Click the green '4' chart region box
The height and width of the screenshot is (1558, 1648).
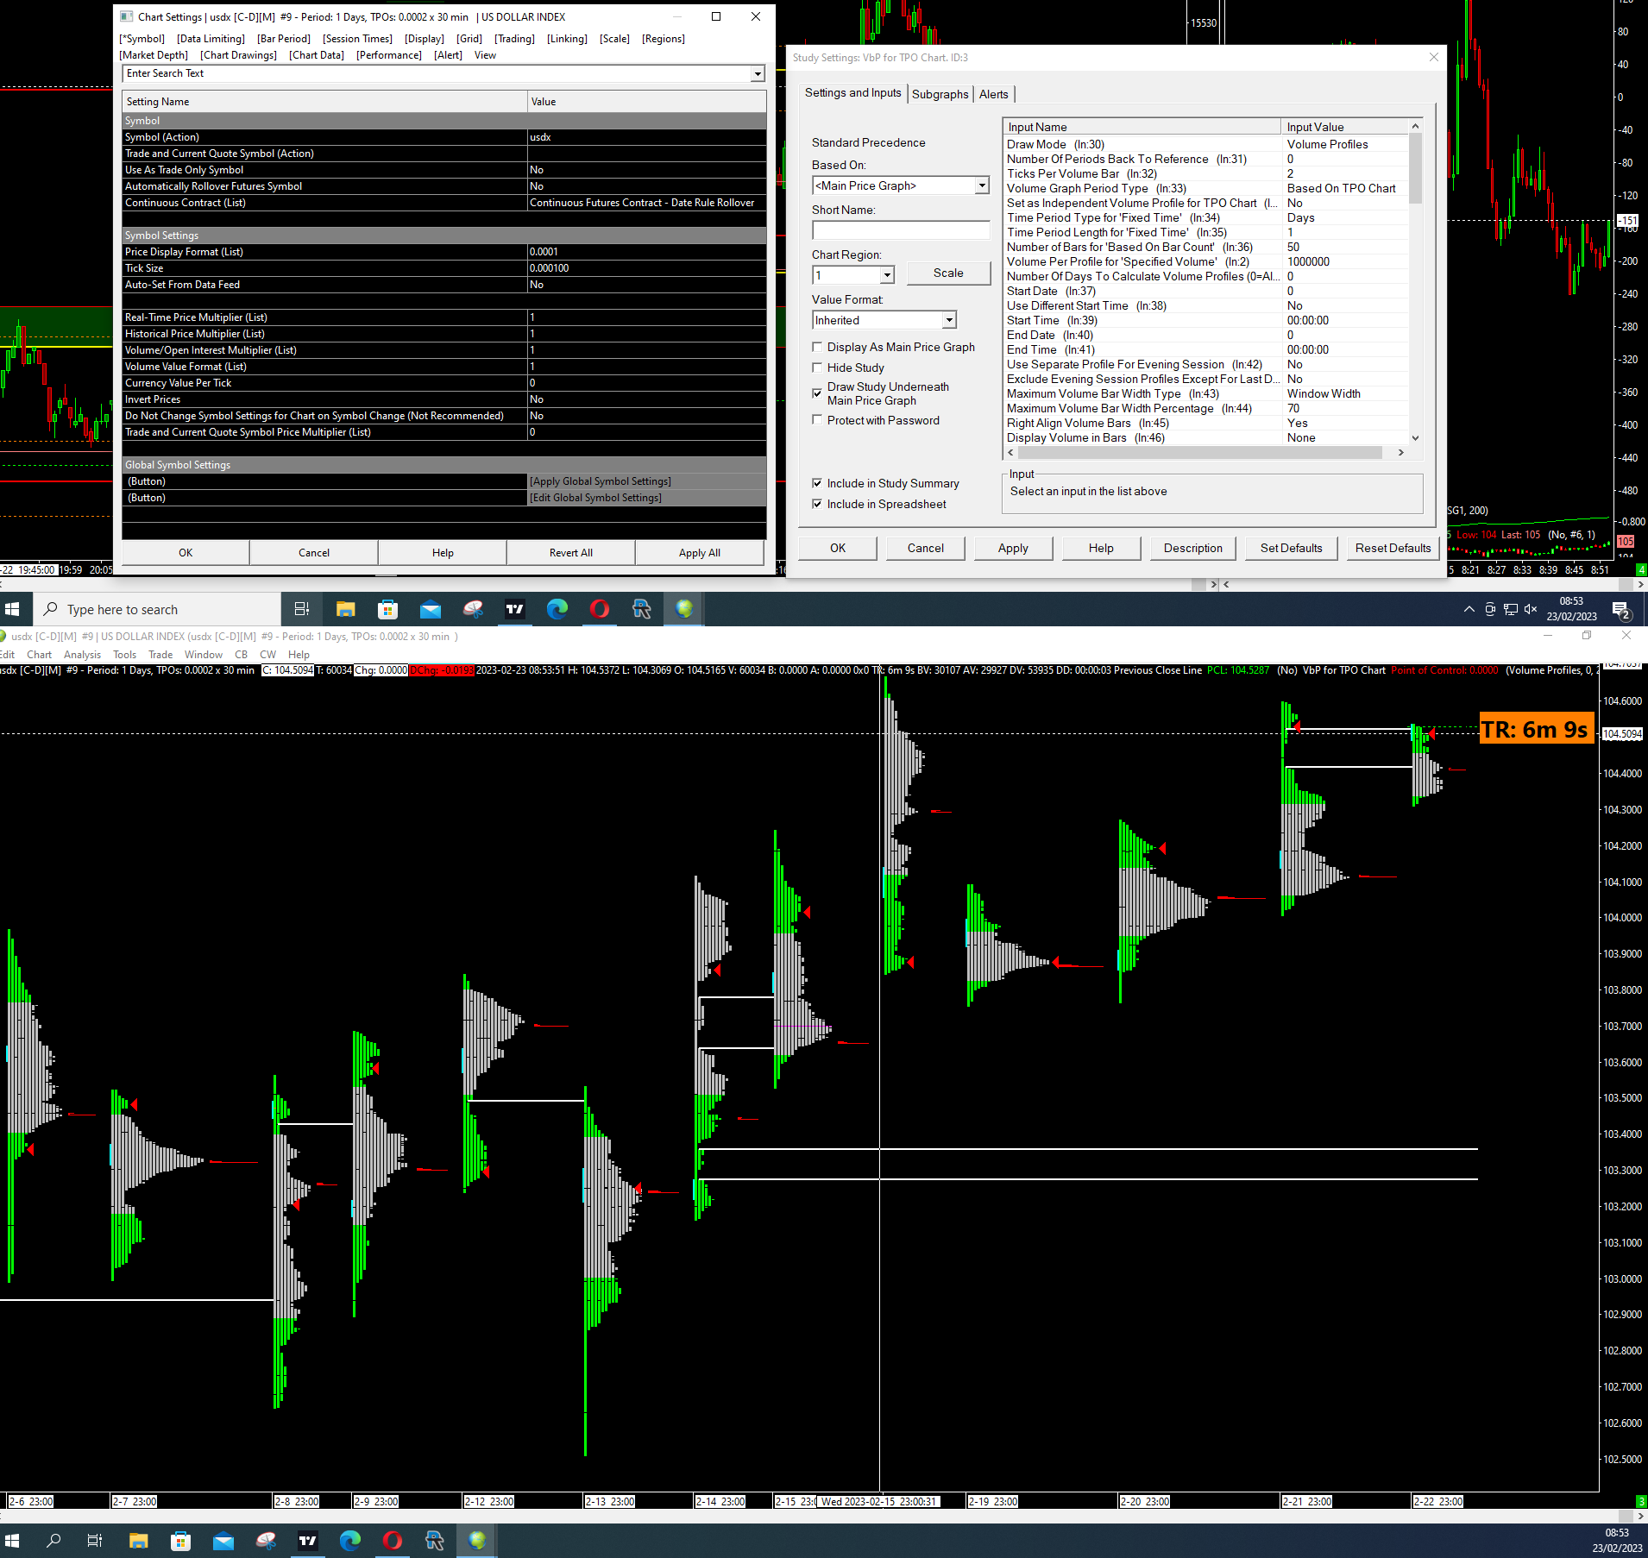1641,569
